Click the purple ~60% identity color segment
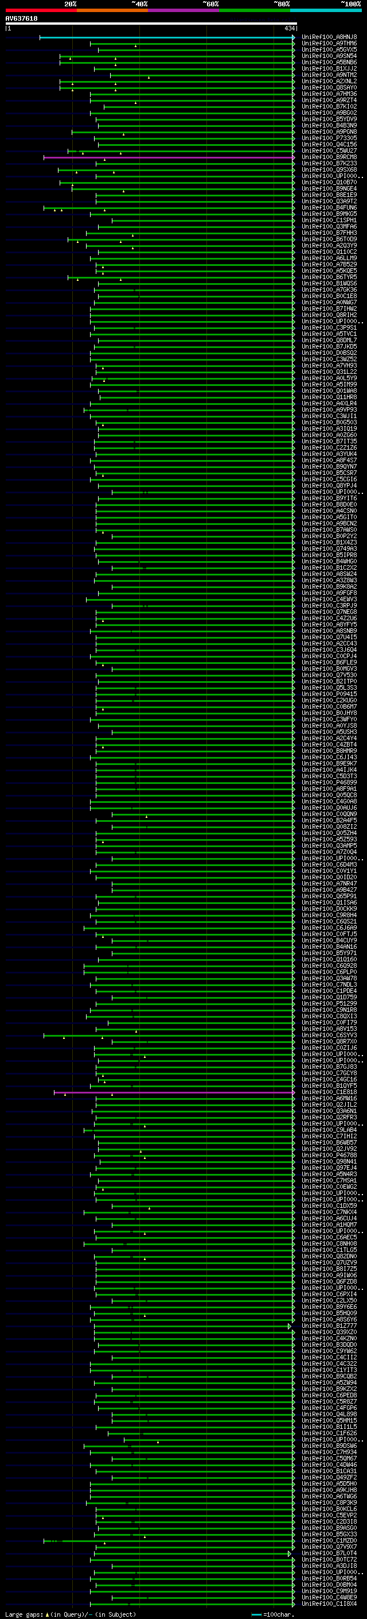Viewport: 367px width, 1619px height. [x=183, y=11]
